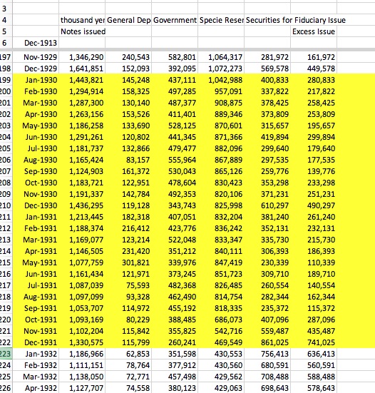Select the Dec-1913 date cell
Screen dimensions: 375x393
[x=36, y=43]
